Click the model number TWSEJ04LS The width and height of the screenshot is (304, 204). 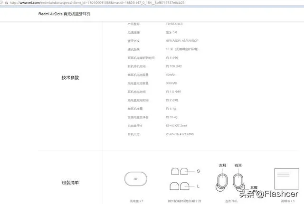[x=174, y=24]
